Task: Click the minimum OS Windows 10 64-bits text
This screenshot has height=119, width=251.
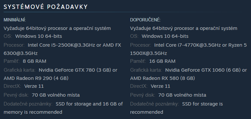Action: [x=38, y=36]
